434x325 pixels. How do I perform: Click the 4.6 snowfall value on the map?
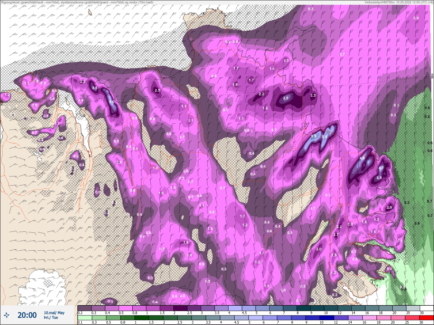[x=362, y=158]
